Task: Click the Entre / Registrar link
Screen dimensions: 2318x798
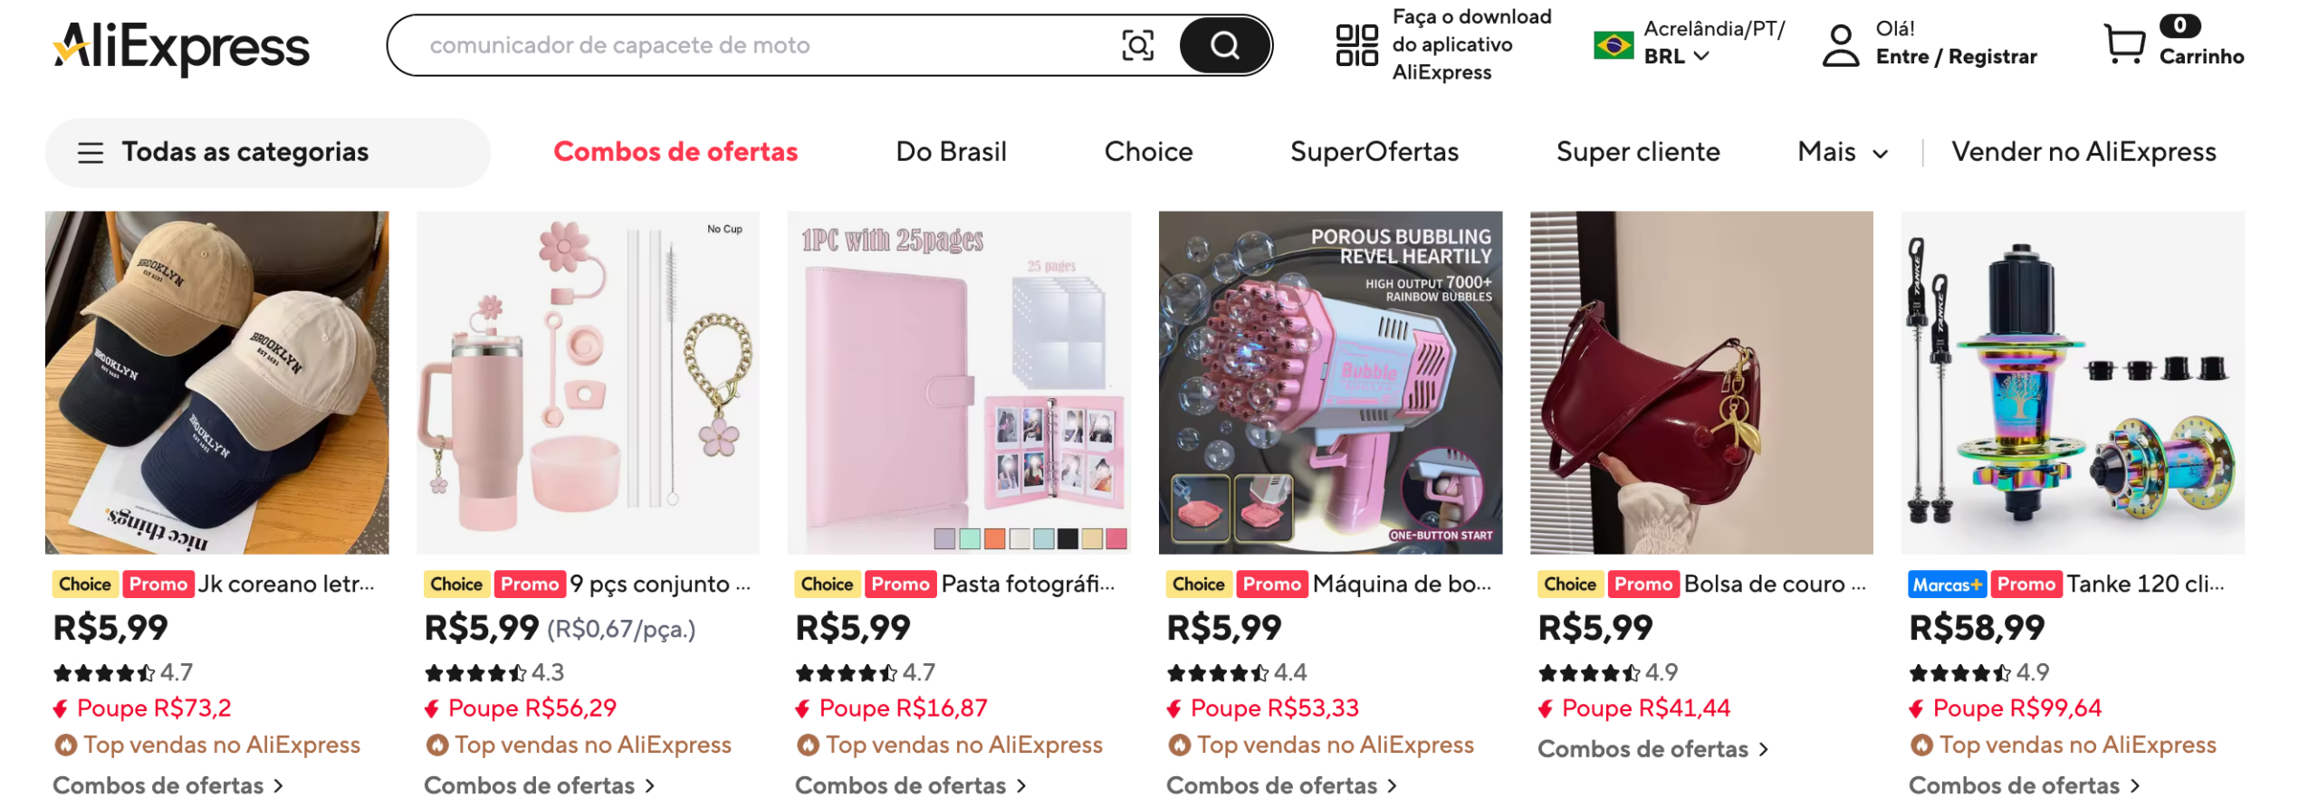Action: click(1955, 57)
